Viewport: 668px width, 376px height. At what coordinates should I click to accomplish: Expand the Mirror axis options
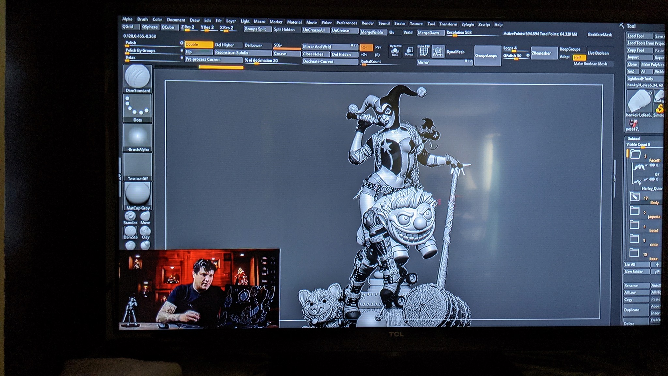click(468, 61)
